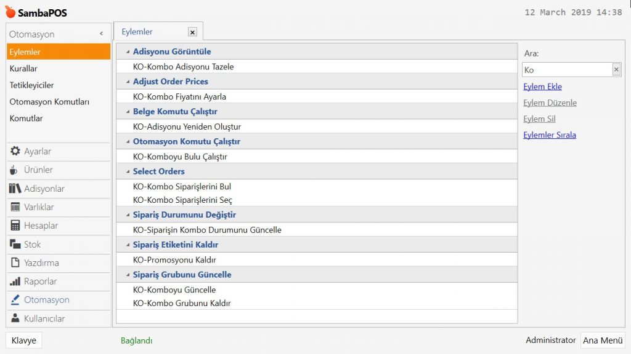
Task: Click the Eylem Ekle link
Action: coord(542,87)
